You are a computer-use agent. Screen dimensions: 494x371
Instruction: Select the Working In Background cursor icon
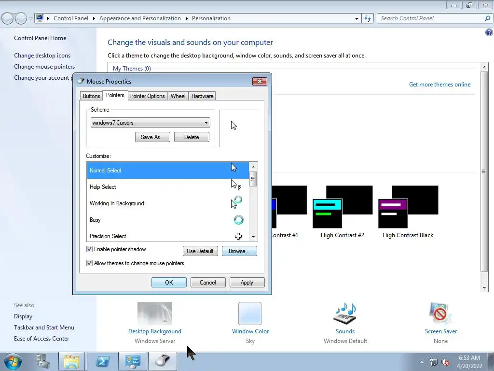pos(236,202)
